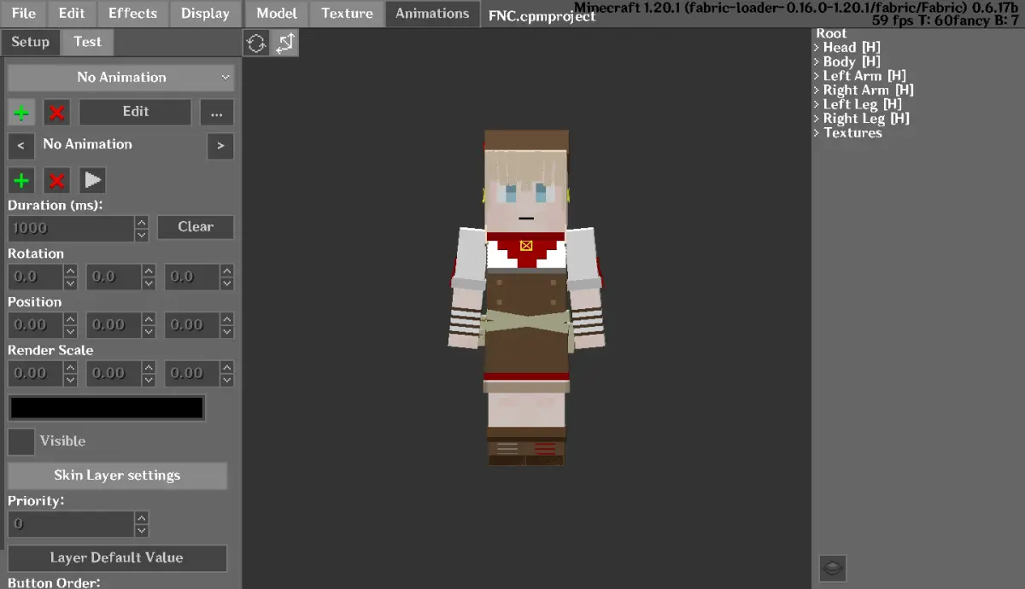Go to previous frame with left arrow
The image size is (1025, 589).
pyautogui.click(x=21, y=145)
